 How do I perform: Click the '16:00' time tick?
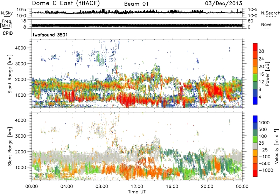coord(172,187)
